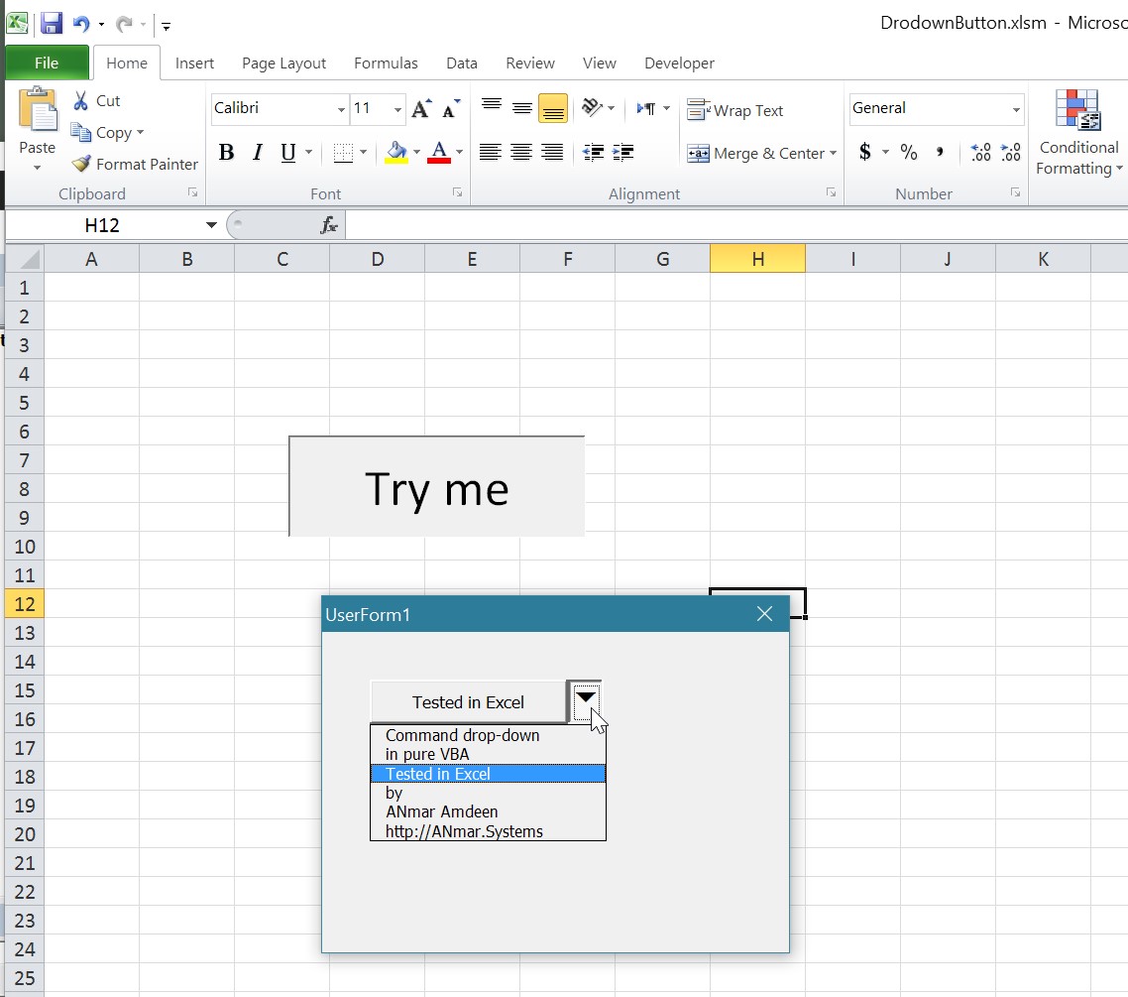This screenshot has height=997, width=1128.
Task: Click the Insert Function fx icon
Action: (x=329, y=225)
